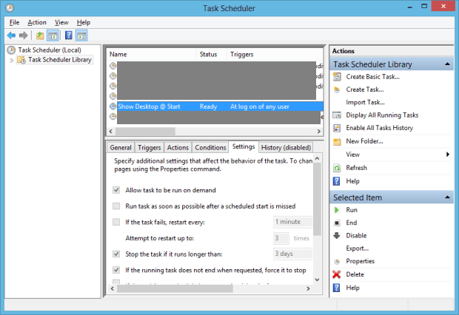The image size is (459, 315).
Task: Click the green Run arrow icon
Action: 337,210
